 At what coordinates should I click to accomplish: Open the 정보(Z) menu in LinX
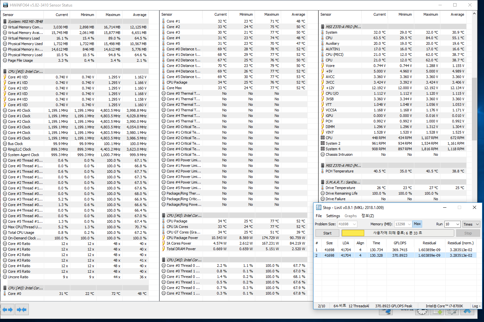point(367,216)
